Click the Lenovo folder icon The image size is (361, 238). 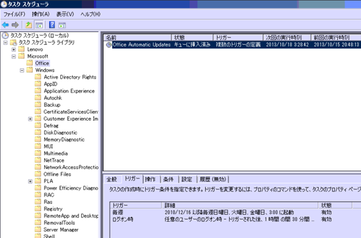pos(22,49)
